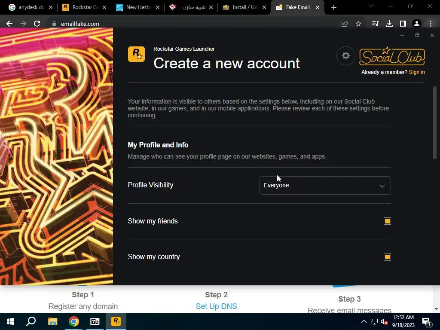
Task: Close the Install / Uninstall tab
Action: tap(264, 8)
